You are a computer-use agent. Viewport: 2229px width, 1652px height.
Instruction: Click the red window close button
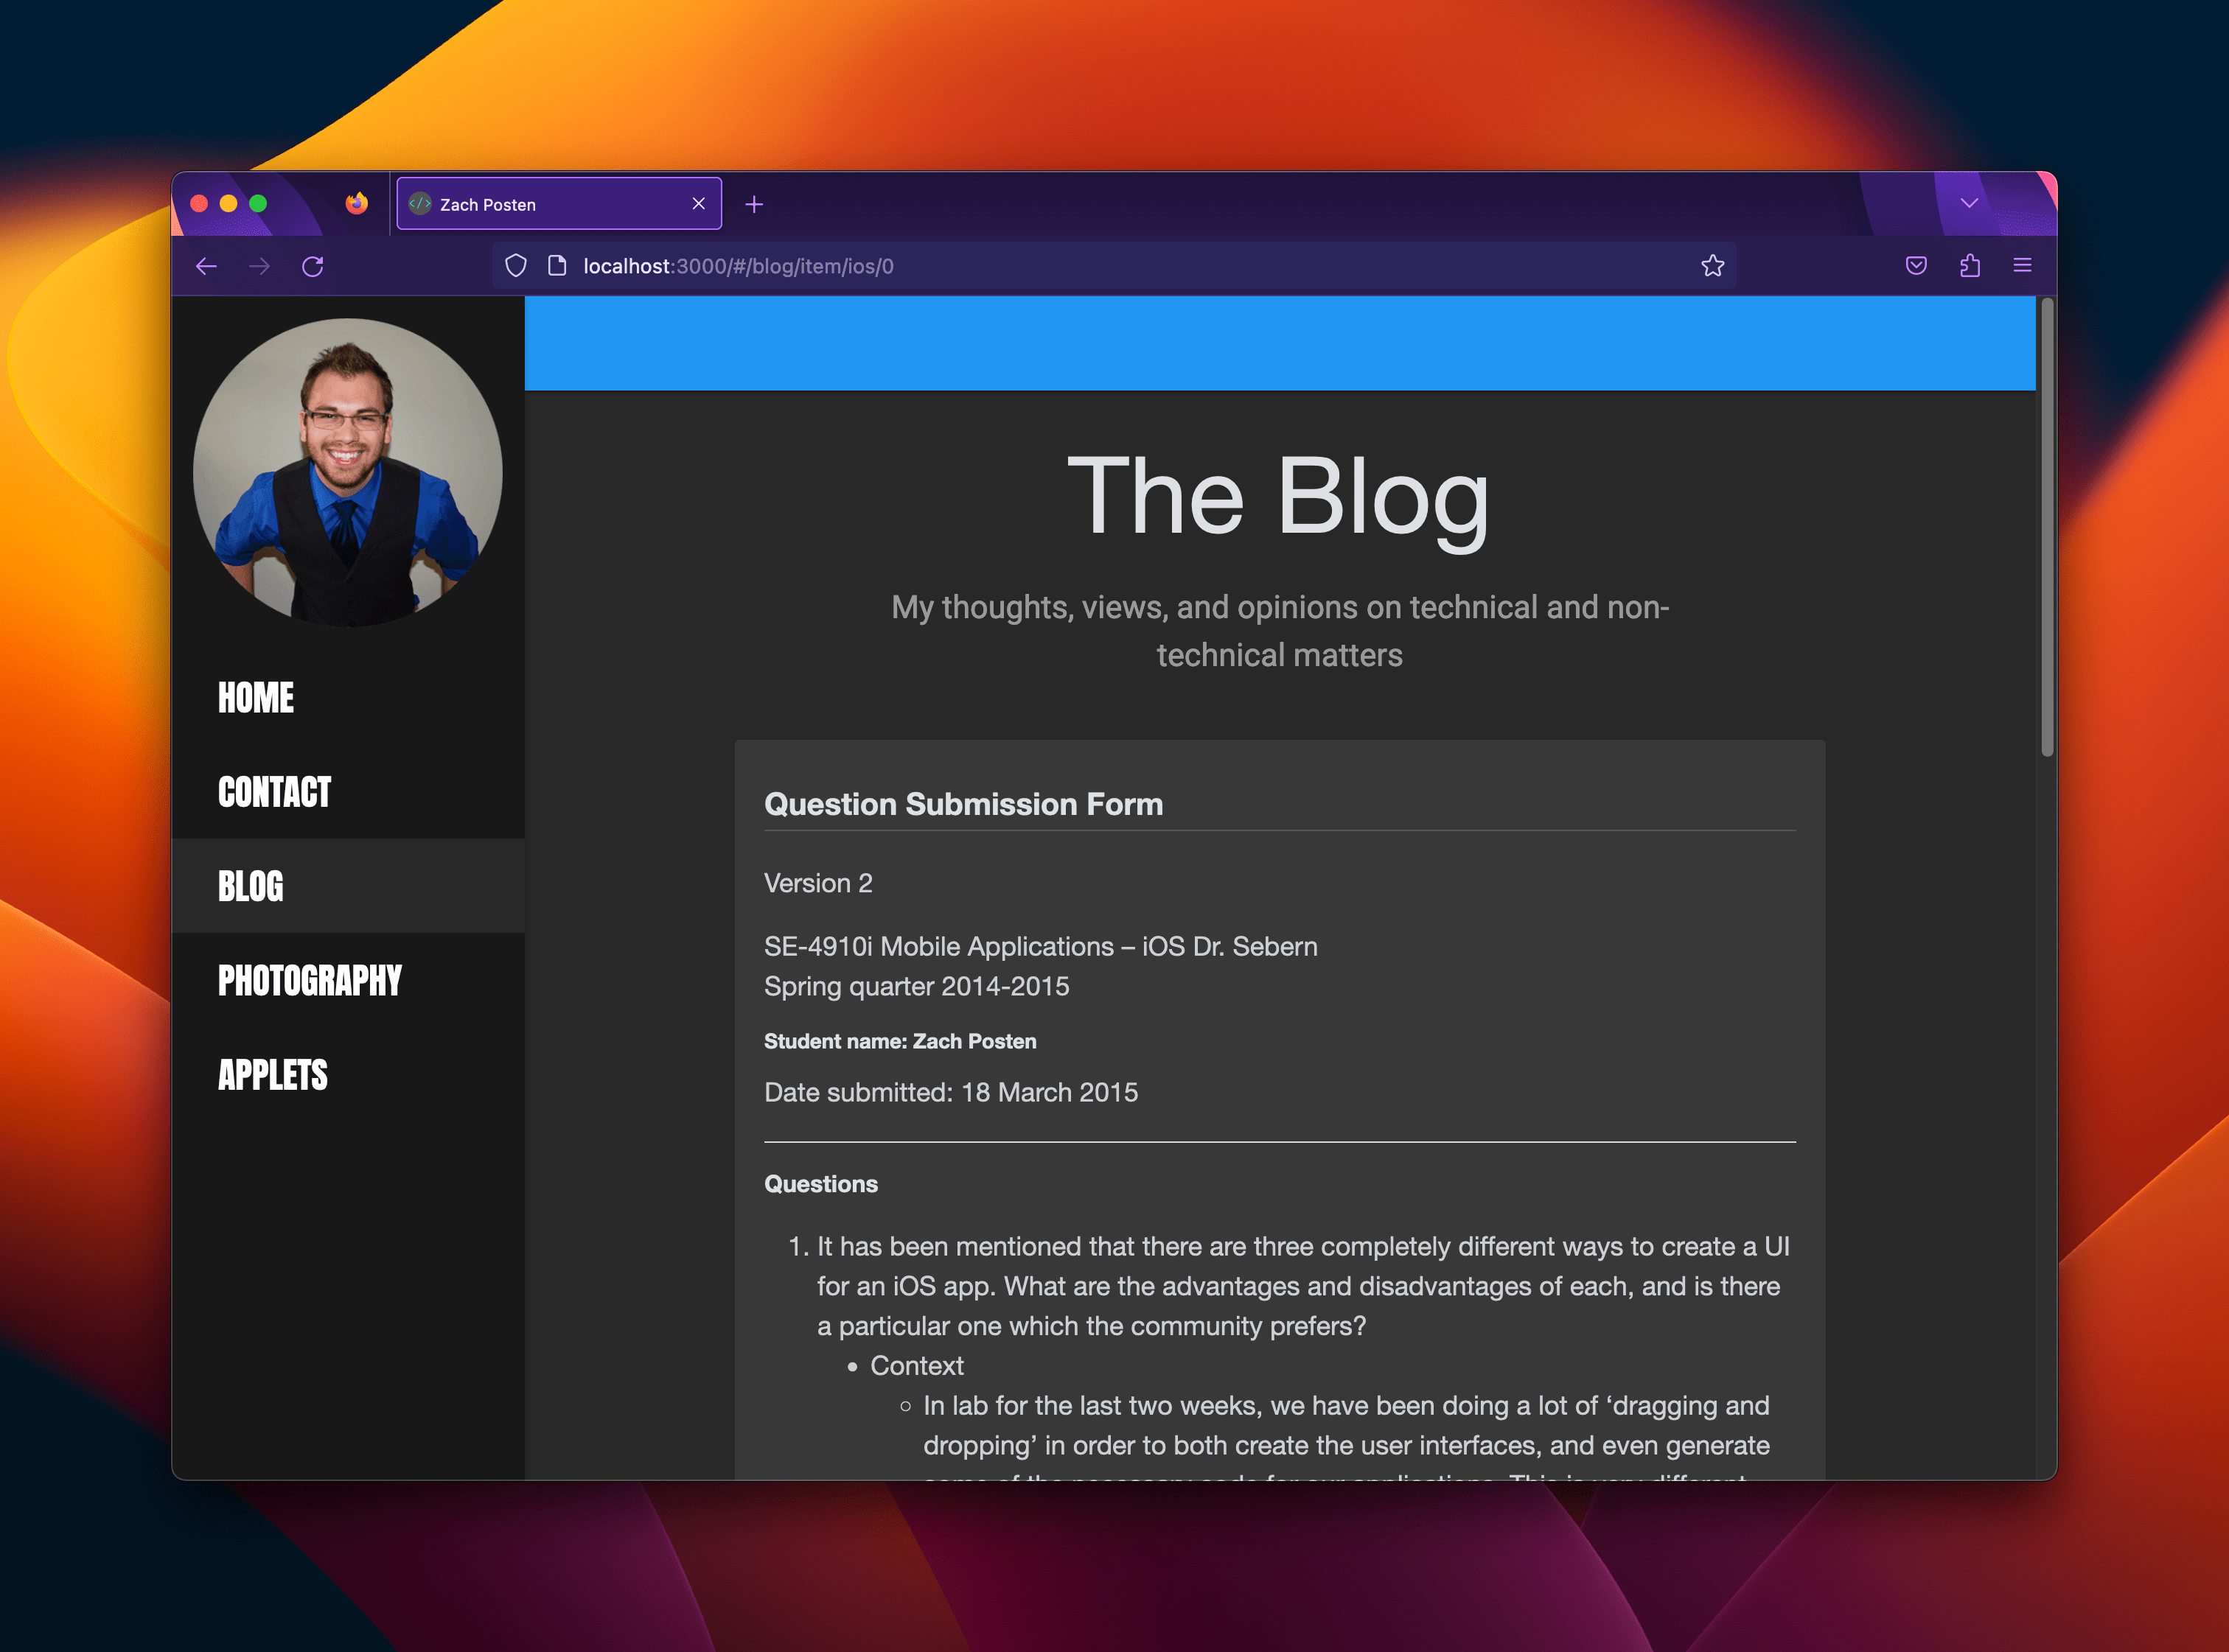point(199,204)
